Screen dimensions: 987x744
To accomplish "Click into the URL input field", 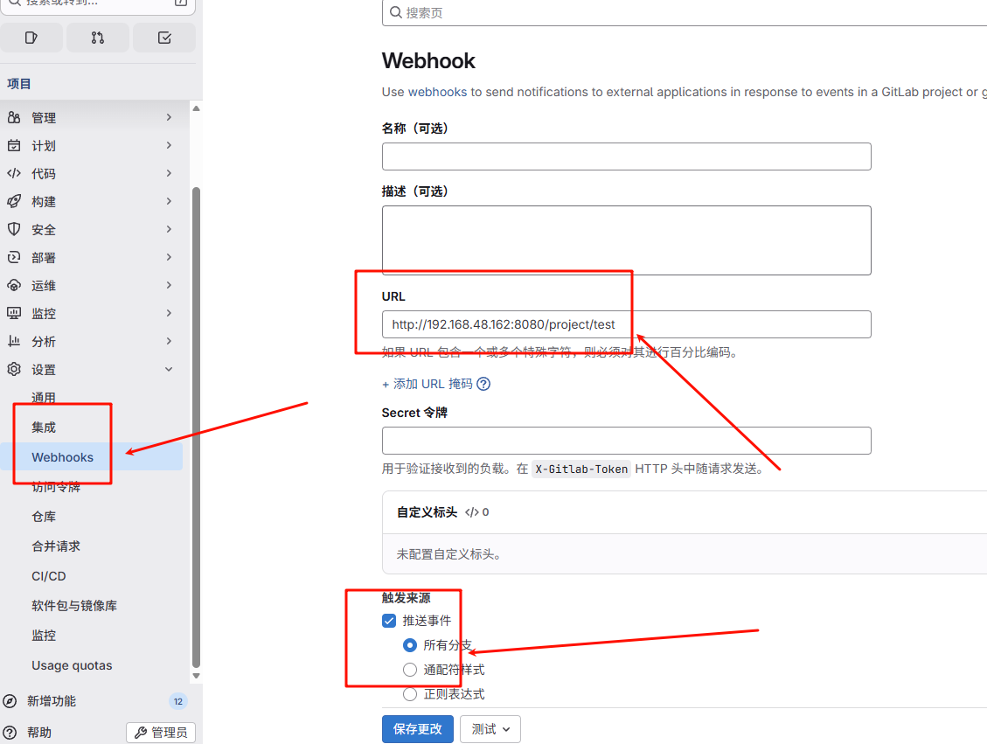I will pyautogui.click(x=626, y=324).
